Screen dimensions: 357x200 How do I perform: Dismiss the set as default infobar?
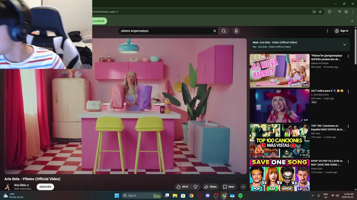point(352,21)
